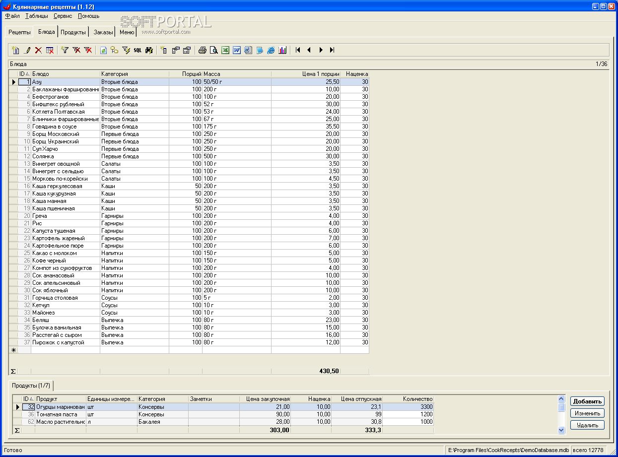Screen dimensions: 618x457
Task: Click the first funnel filter icon
Action: click(x=65, y=50)
